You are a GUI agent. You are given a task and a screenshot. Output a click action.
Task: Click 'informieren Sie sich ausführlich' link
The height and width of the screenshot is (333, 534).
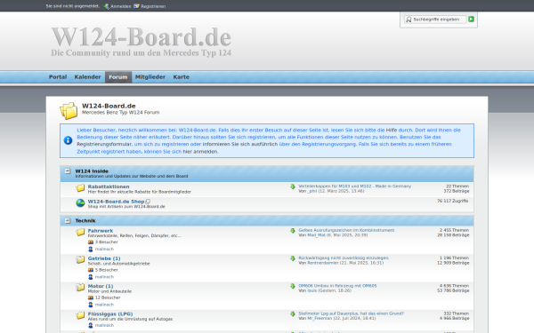point(240,145)
